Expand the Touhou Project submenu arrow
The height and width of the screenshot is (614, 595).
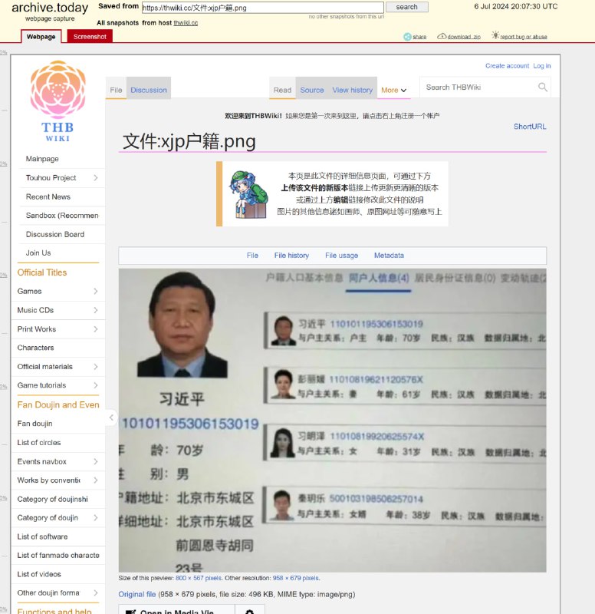(x=96, y=178)
